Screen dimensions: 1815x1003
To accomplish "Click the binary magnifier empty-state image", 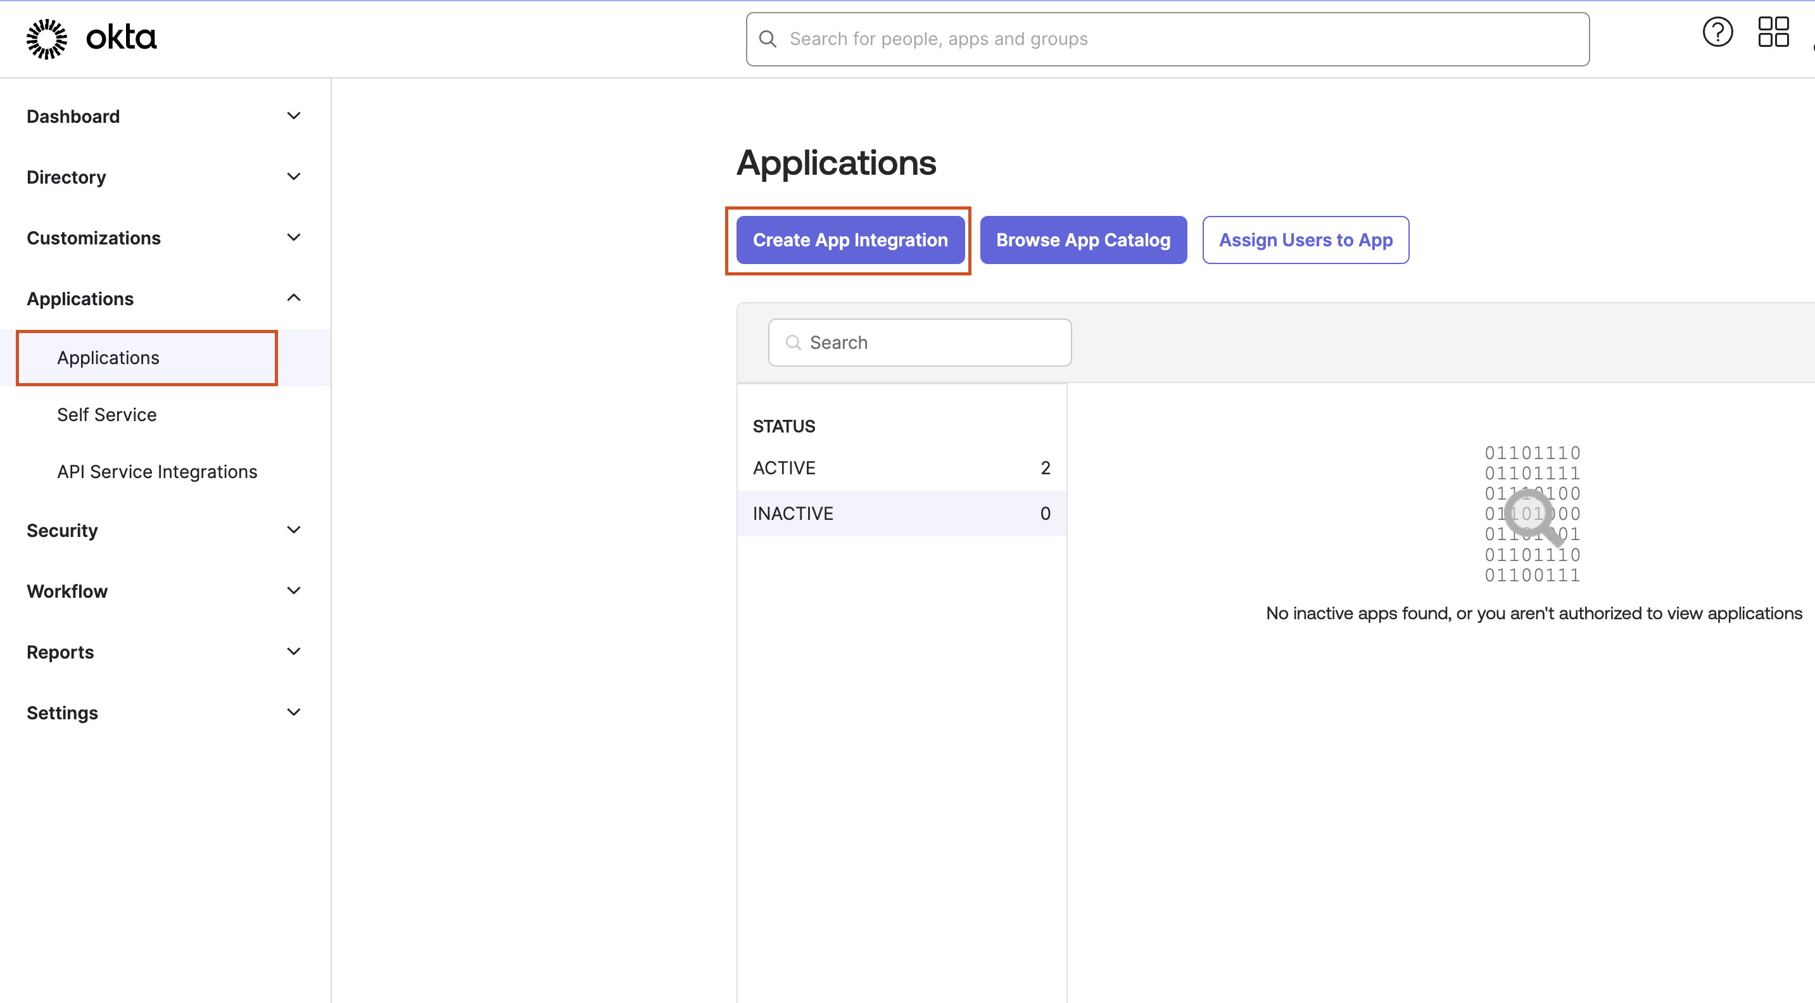I will pos(1533,515).
